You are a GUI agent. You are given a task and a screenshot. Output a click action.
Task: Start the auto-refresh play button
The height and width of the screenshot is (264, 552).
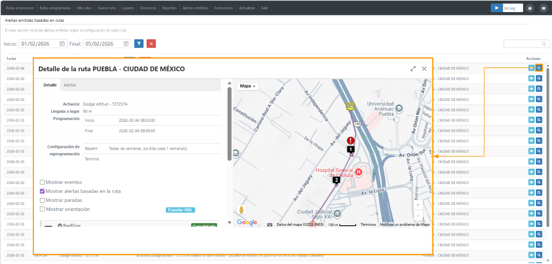(x=496, y=8)
